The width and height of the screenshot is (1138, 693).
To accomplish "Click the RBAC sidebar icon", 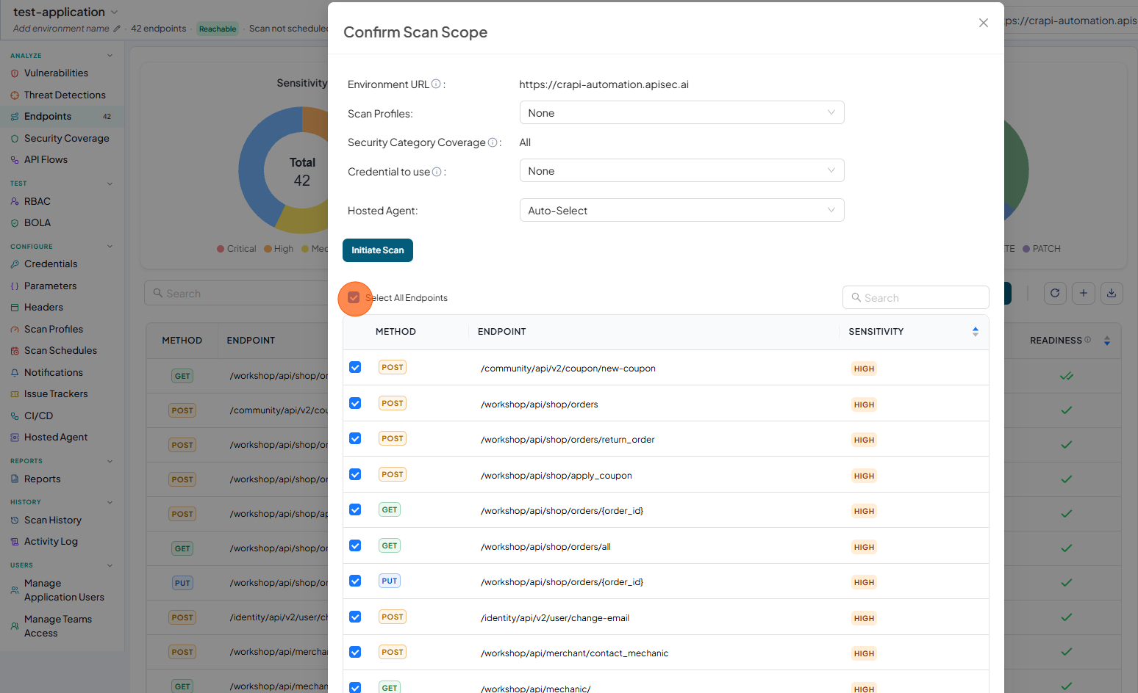I will click(15, 202).
